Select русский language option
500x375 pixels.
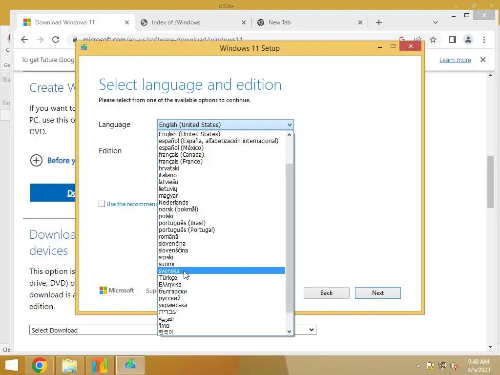(222, 298)
